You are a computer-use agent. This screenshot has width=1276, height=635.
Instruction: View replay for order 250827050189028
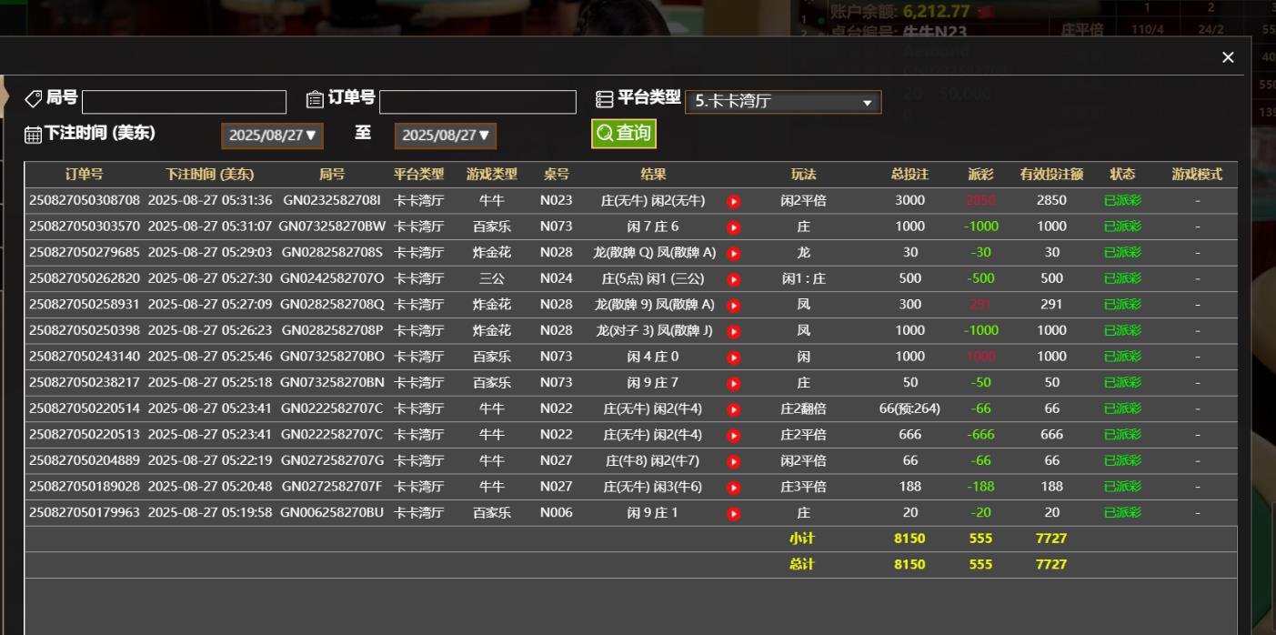point(734,488)
